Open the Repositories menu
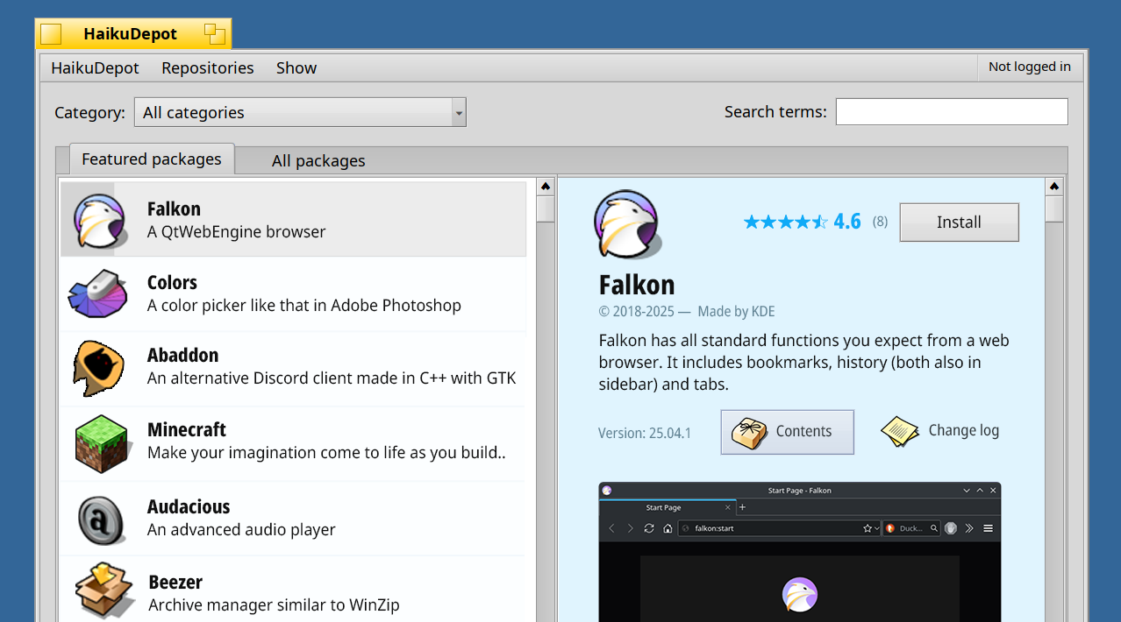The image size is (1121, 622). (x=208, y=67)
